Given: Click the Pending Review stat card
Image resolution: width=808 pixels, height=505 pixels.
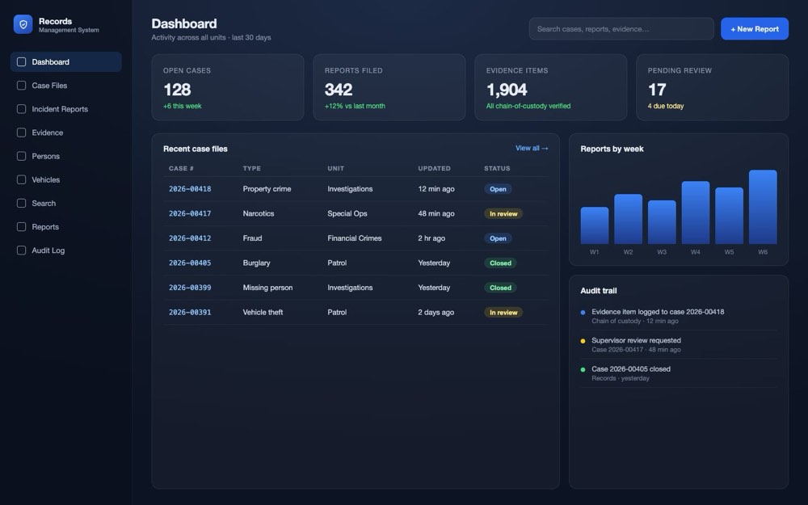Looking at the screenshot, I should point(712,87).
